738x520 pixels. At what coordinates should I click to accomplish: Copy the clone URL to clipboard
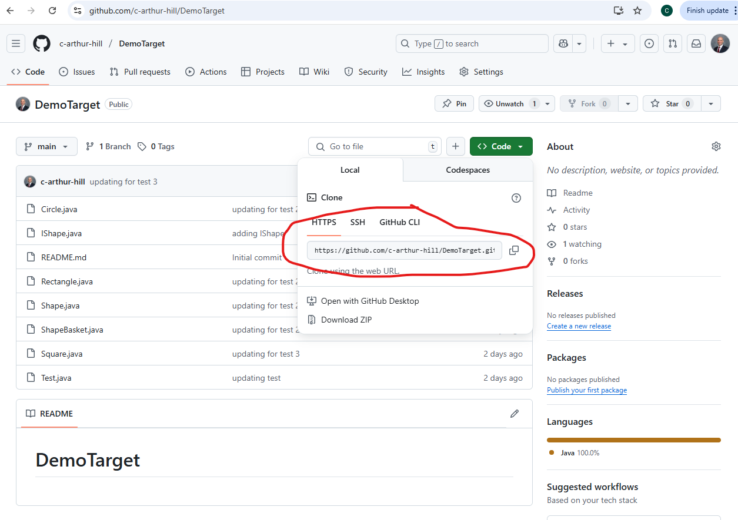[x=514, y=250]
